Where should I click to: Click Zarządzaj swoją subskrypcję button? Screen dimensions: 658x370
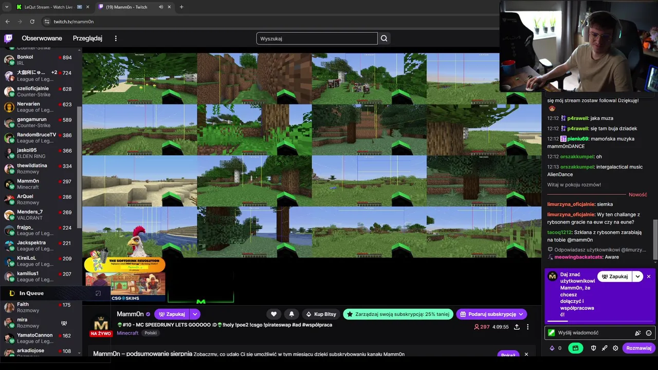(x=398, y=314)
